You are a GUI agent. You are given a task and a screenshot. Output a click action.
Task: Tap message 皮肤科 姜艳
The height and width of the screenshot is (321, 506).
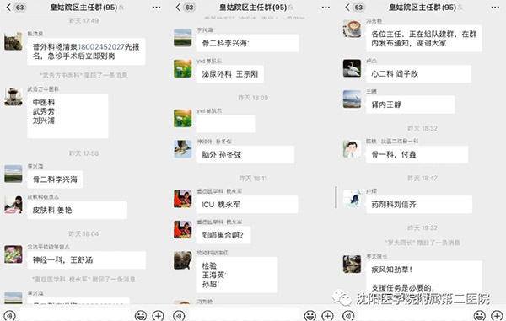[77, 210]
